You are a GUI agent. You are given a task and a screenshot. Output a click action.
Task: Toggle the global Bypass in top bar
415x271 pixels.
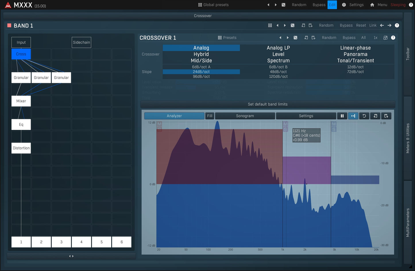(x=319, y=5)
